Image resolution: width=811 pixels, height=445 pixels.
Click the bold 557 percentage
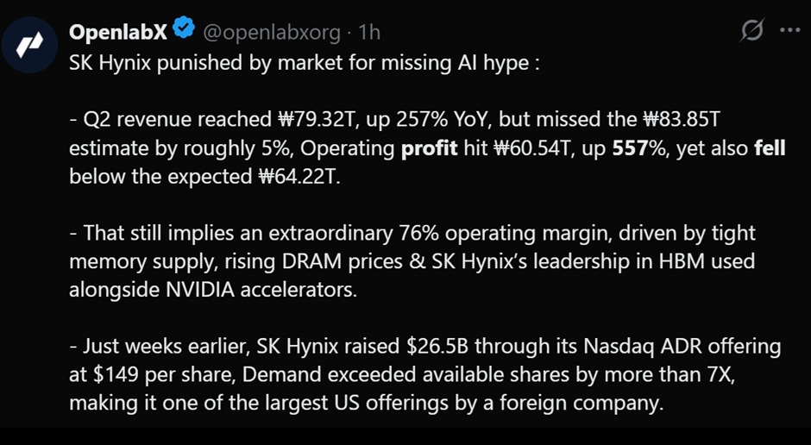[x=630, y=148]
